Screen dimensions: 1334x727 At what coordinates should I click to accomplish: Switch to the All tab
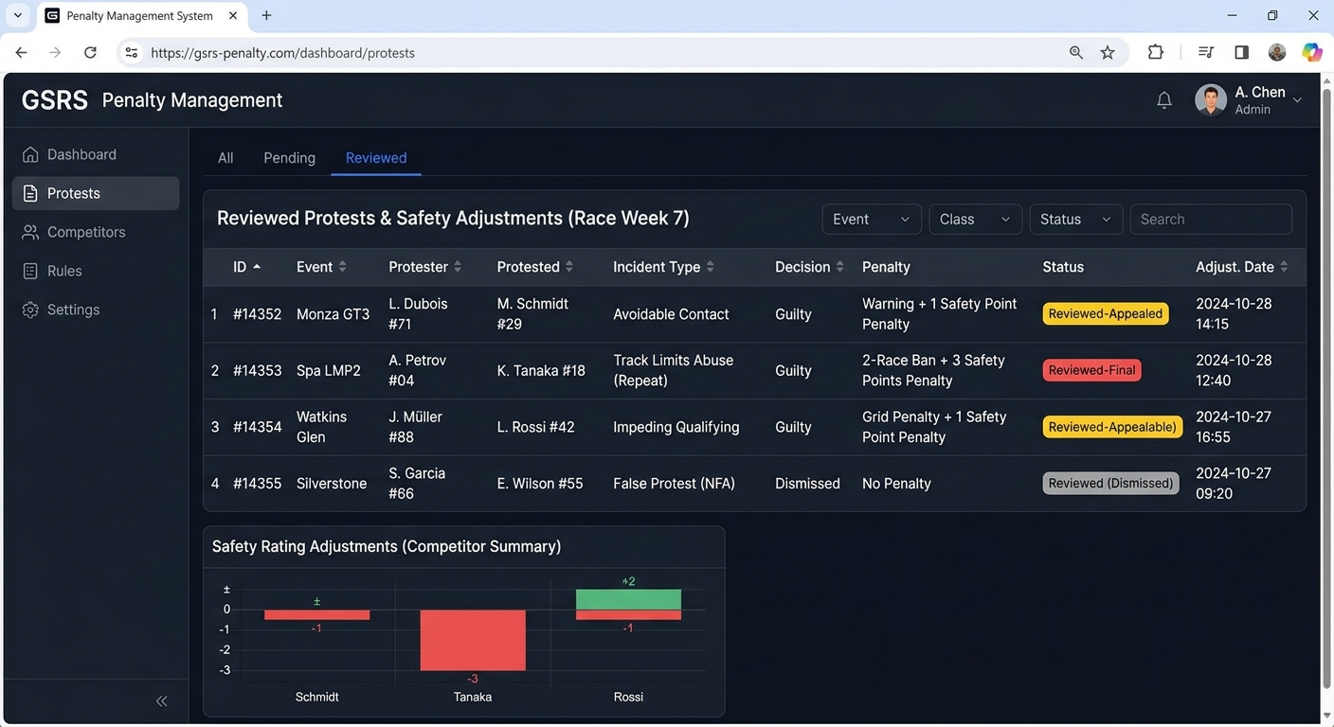(x=225, y=158)
